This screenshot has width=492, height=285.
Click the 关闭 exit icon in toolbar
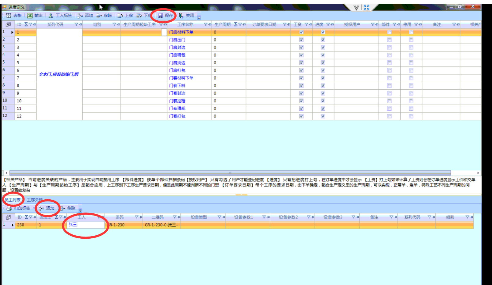181,16
